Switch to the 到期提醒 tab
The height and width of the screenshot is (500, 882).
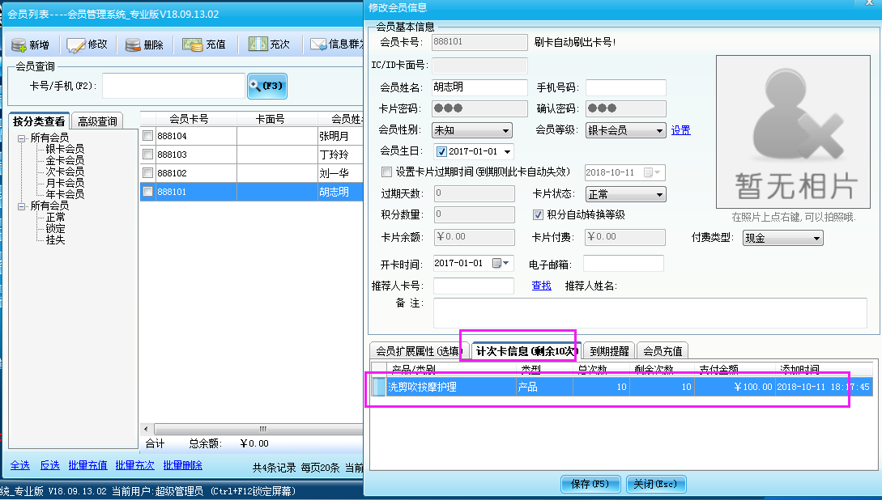click(x=609, y=350)
